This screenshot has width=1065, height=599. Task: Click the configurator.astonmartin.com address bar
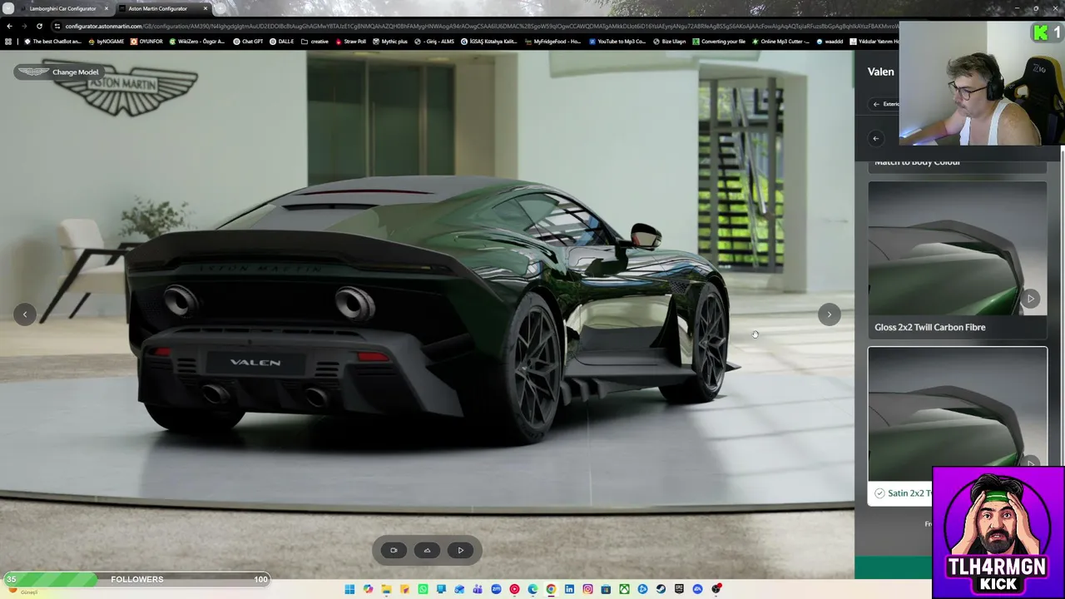[x=474, y=26]
